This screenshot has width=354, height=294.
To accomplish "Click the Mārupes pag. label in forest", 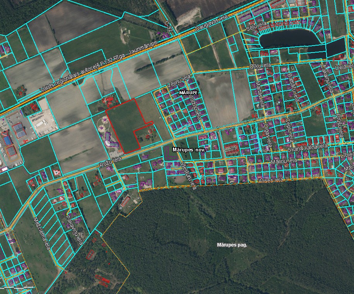I will pos(232,245).
